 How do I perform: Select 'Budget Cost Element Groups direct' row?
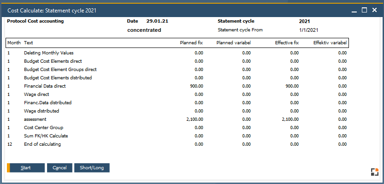[177, 70]
